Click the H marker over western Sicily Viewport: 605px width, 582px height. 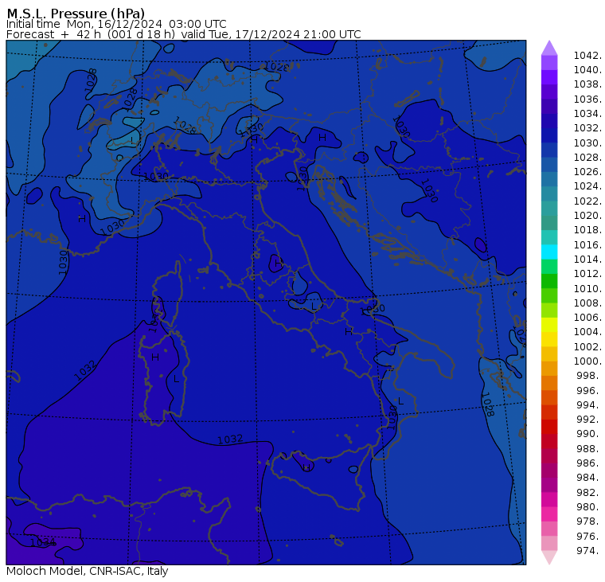[x=306, y=467]
